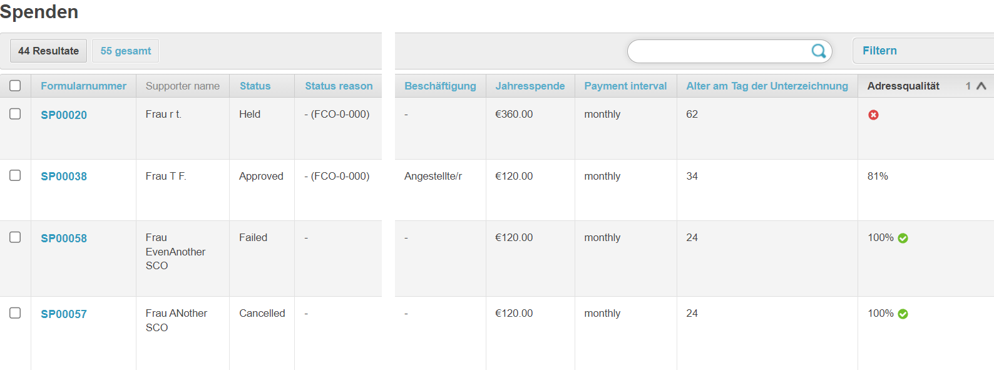Image resolution: width=994 pixels, height=370 pixels.
Task: Open donation SP00057
Action: 64,314
